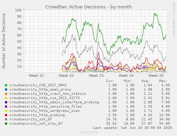
Task: Click the crowdsecurity_ssh_bf legend label
Action: click(x=31, y=119)
